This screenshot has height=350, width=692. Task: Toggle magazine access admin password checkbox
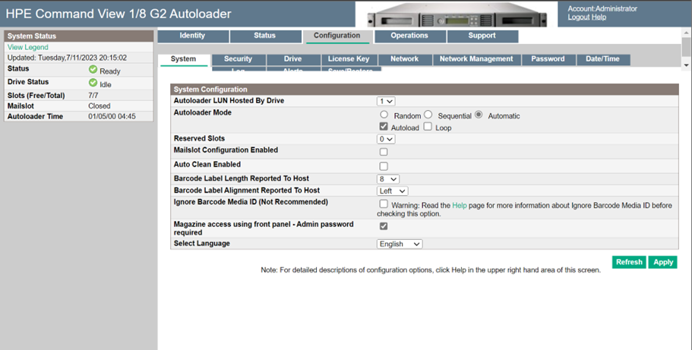[x=384, y=226]
